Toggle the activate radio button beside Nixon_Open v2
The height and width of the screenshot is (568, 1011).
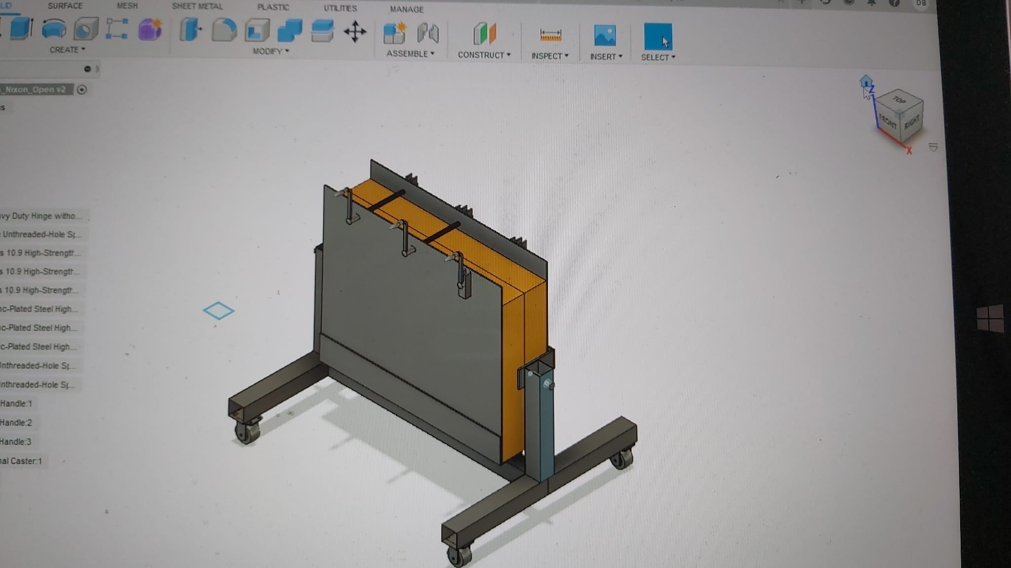82,90
